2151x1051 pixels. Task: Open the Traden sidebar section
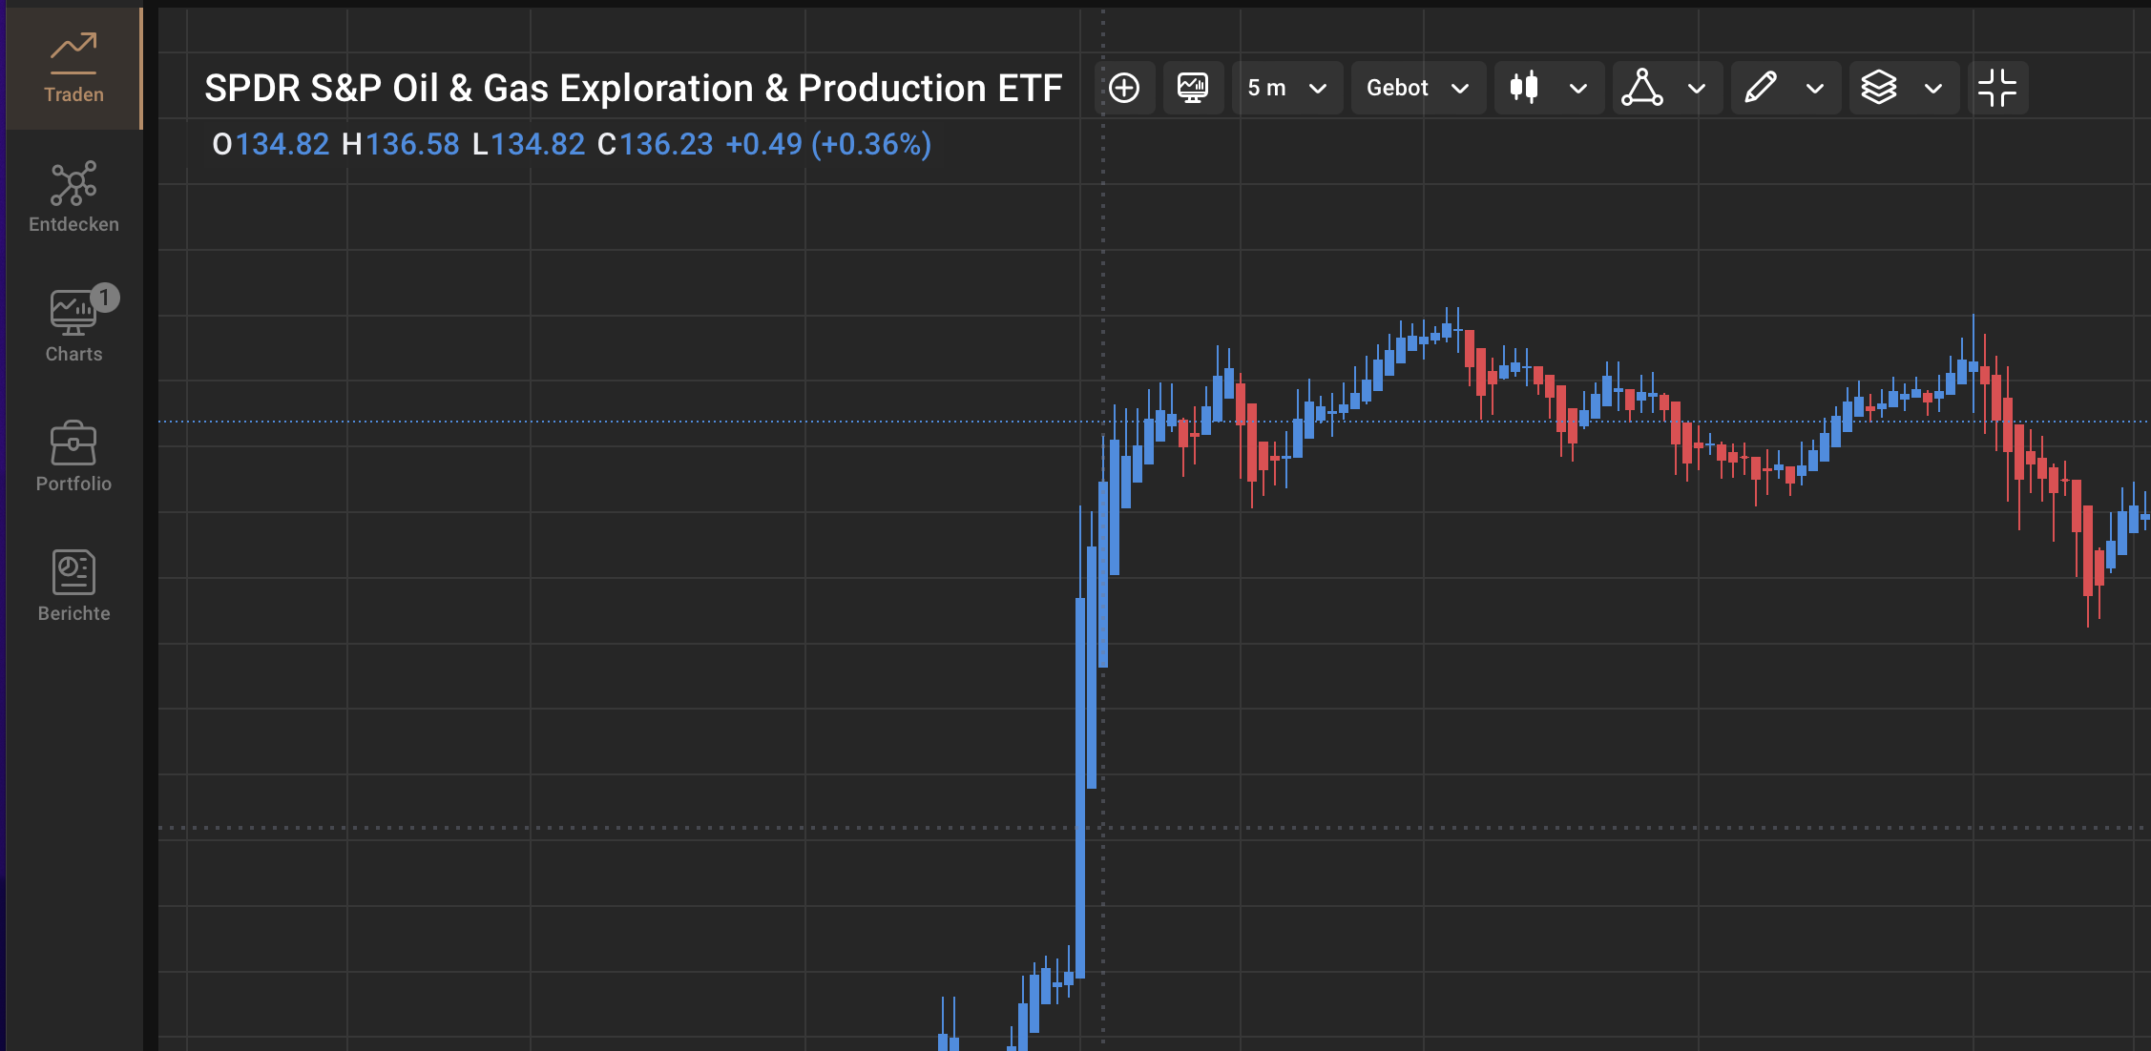point(73,69)
